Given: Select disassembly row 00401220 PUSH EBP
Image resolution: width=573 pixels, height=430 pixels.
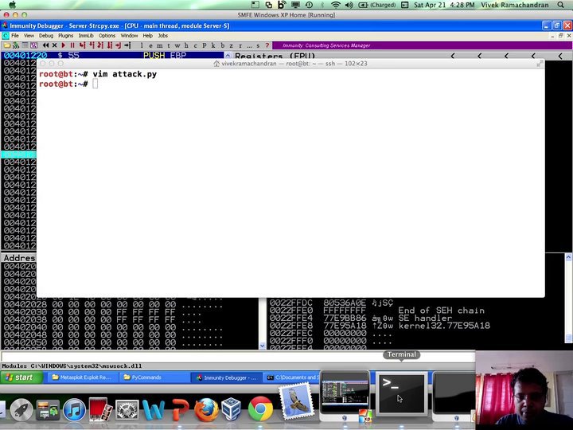Looking at the screenshot, I should [x=112, y=55].
